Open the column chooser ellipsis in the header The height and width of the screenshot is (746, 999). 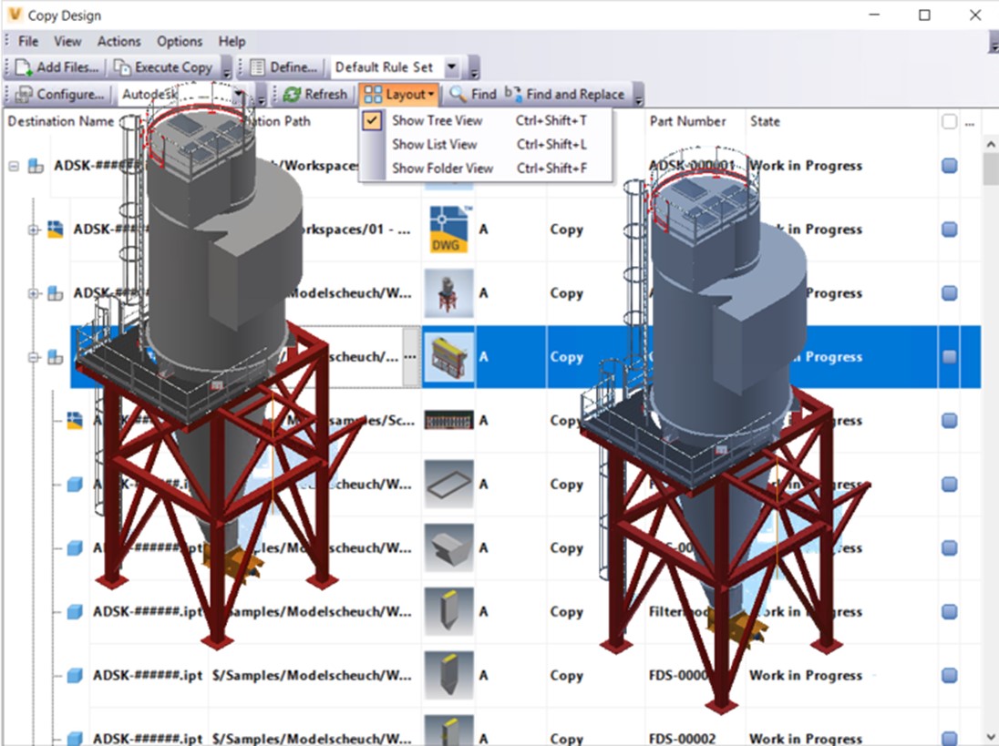(x=970, y=122)
